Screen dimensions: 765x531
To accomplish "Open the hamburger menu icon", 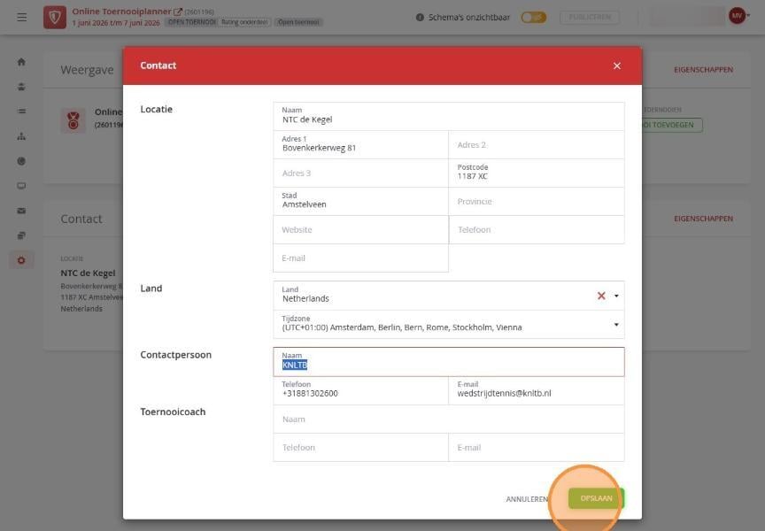I will (21, 17).
